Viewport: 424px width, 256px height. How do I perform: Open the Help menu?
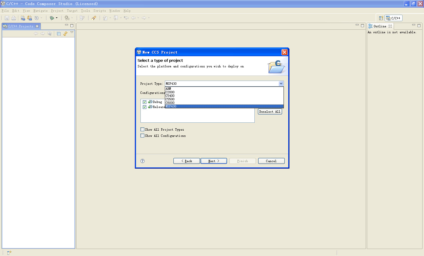pyautogui.click(x=127, y=11)
